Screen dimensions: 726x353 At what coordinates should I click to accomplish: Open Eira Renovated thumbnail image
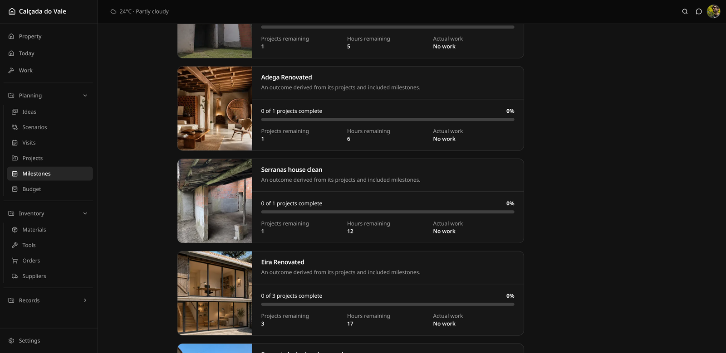click(215, 294)
